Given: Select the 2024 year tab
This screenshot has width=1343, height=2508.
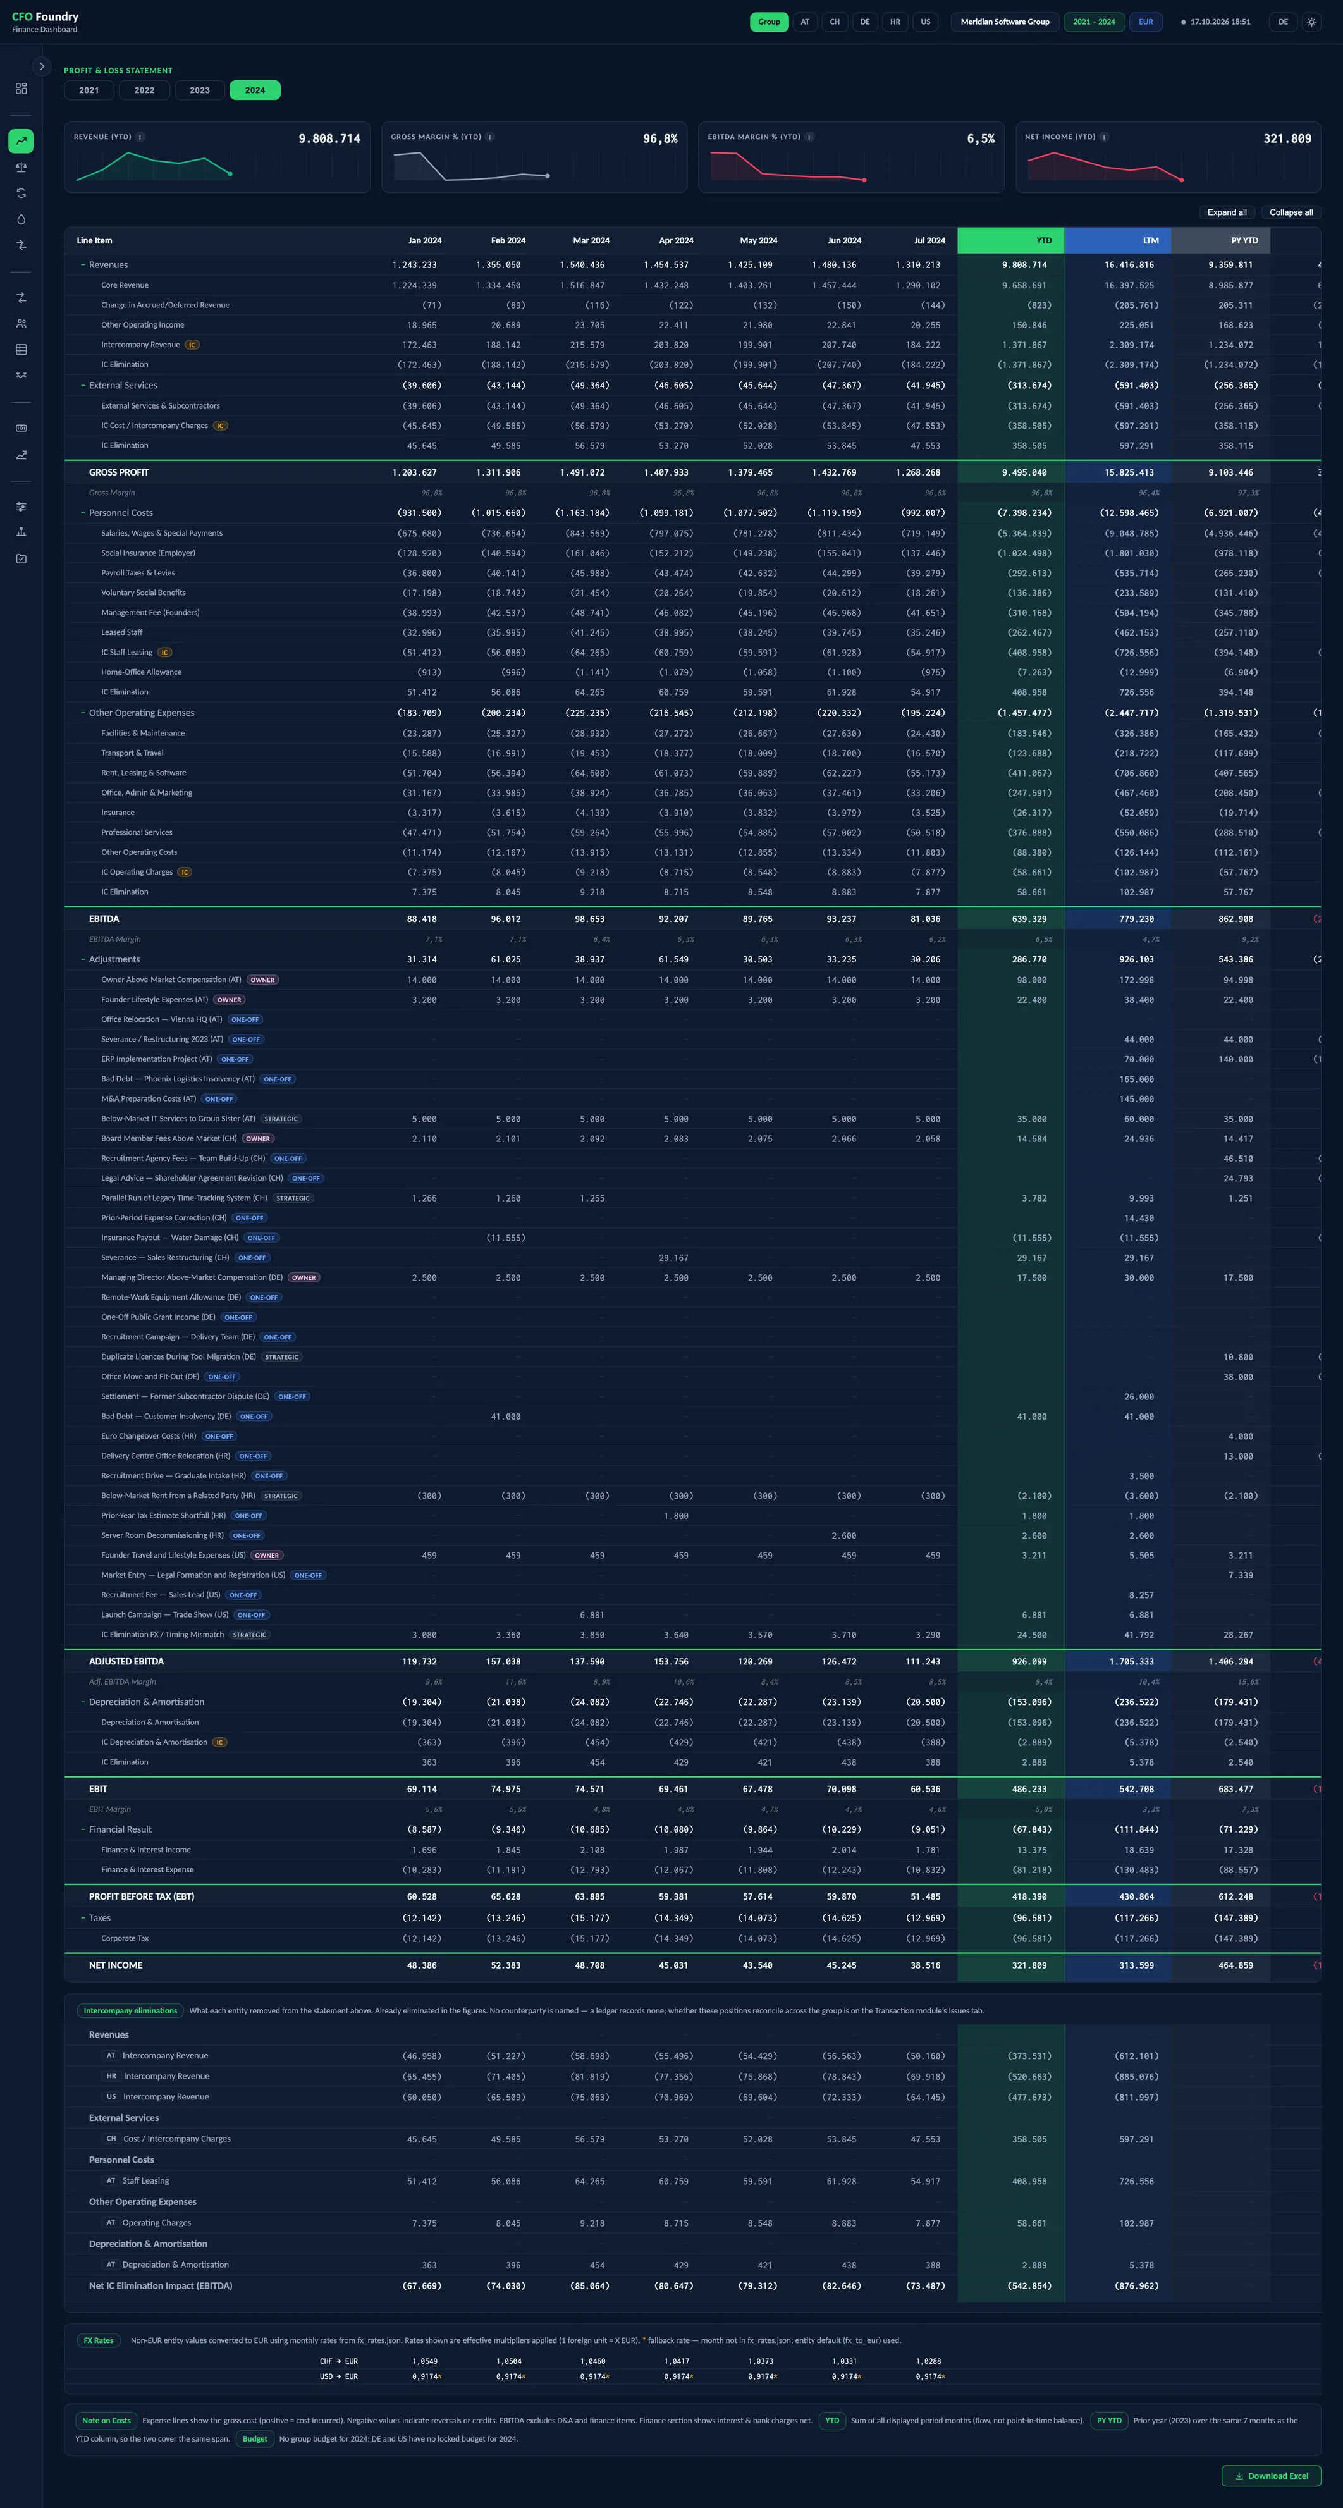Looking at the screenshot, I should 255,90.
